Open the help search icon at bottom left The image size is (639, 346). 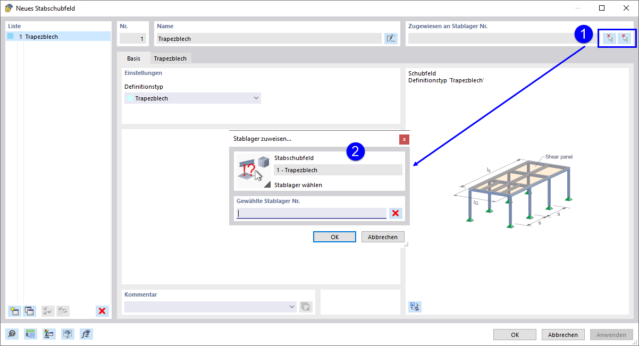[x=12, y=334]
